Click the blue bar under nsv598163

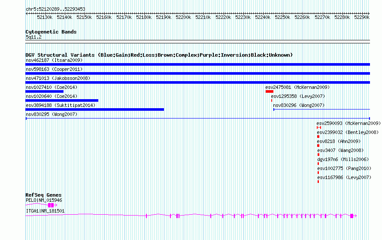[197, 73]
